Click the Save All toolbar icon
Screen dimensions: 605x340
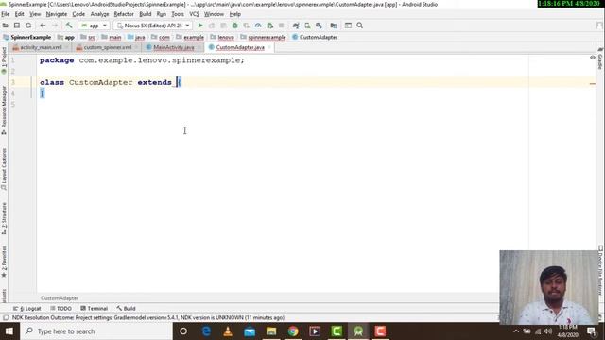click(x=17, y=25)
